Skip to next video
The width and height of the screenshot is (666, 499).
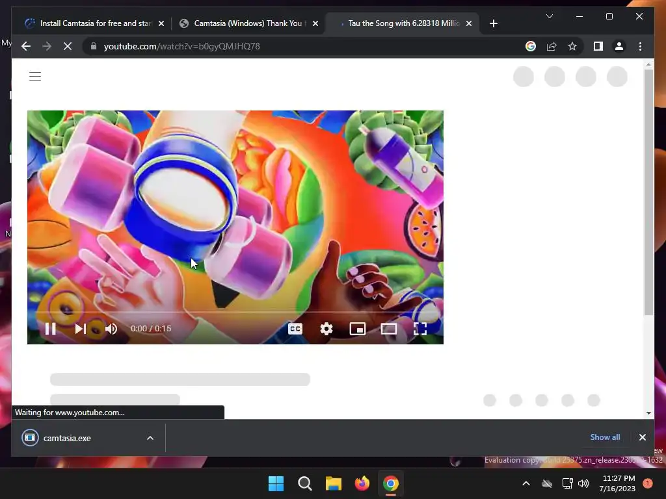[x=80, y=329]
